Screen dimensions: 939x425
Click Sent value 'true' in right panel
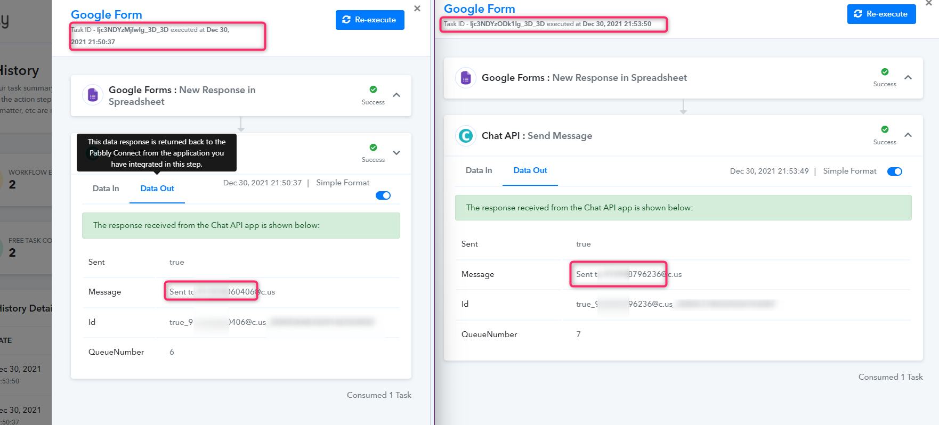coord(584,244)
